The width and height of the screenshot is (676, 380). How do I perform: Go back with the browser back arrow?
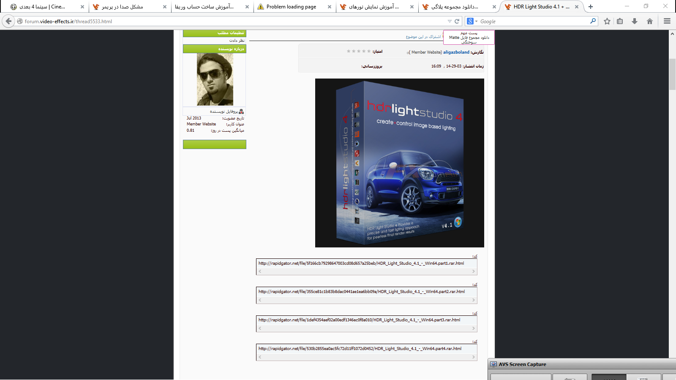(x=8, y=21)
